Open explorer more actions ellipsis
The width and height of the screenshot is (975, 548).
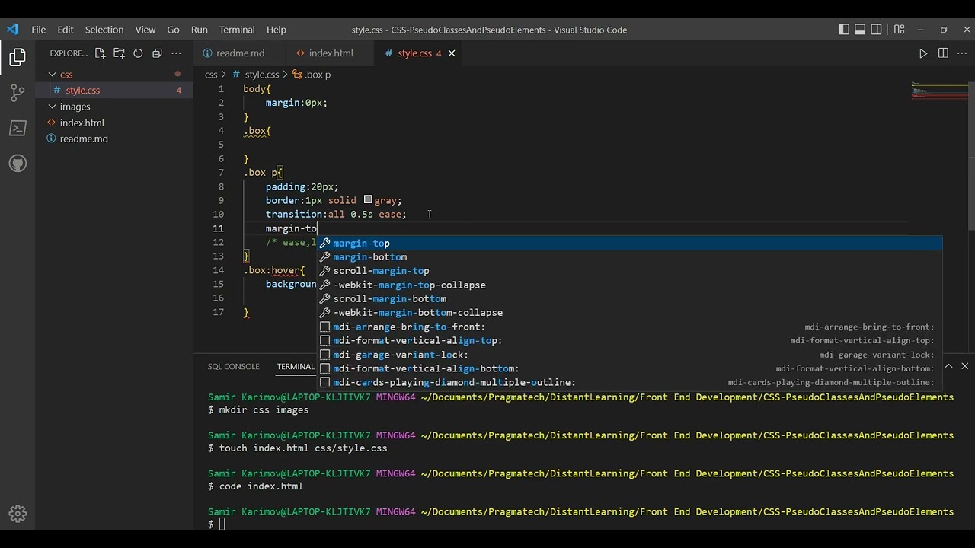176,53
